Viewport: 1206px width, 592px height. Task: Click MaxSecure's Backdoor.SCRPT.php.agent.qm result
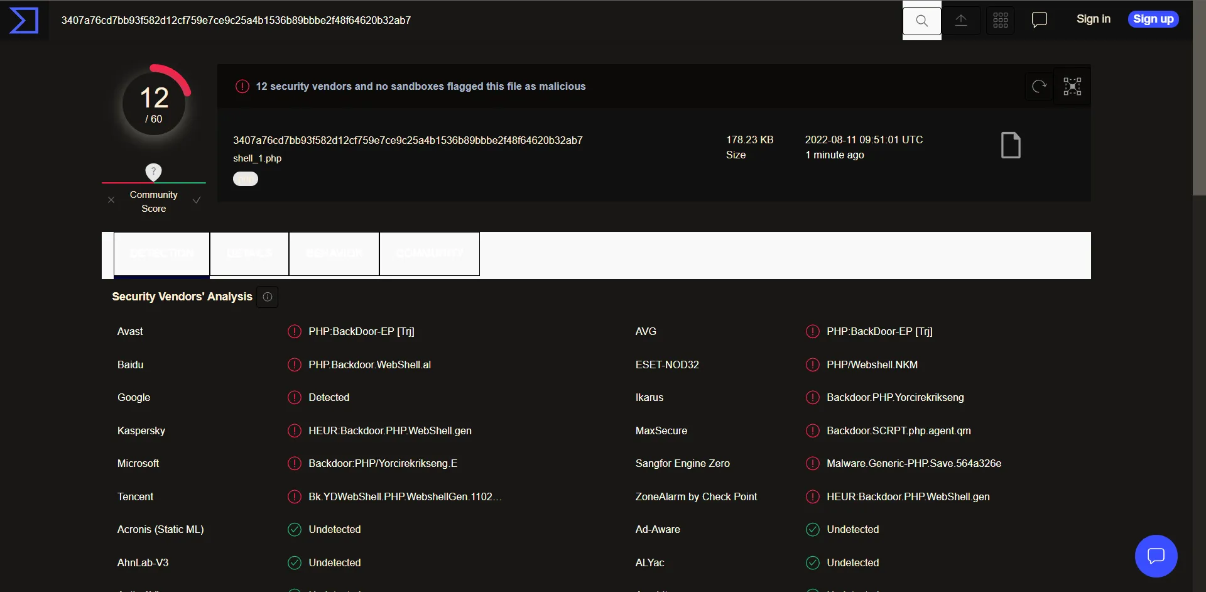click(x=899, y=430)
